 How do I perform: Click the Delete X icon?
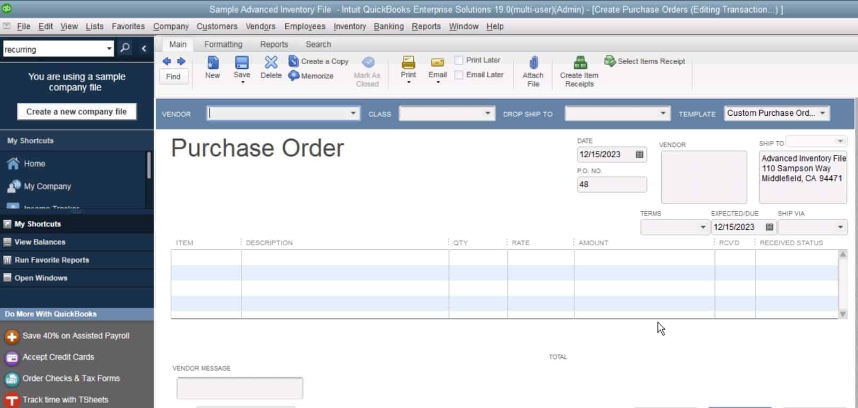click(271, 63)
